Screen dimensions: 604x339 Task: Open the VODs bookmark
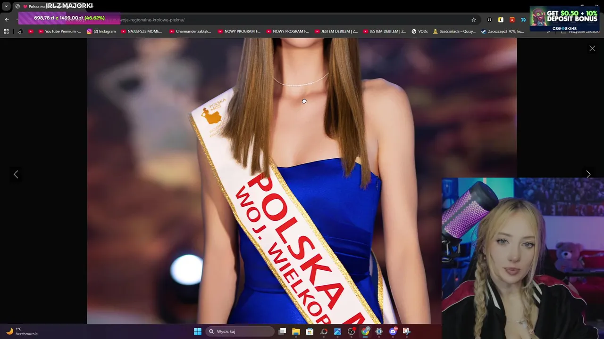(x=419, y=32)
